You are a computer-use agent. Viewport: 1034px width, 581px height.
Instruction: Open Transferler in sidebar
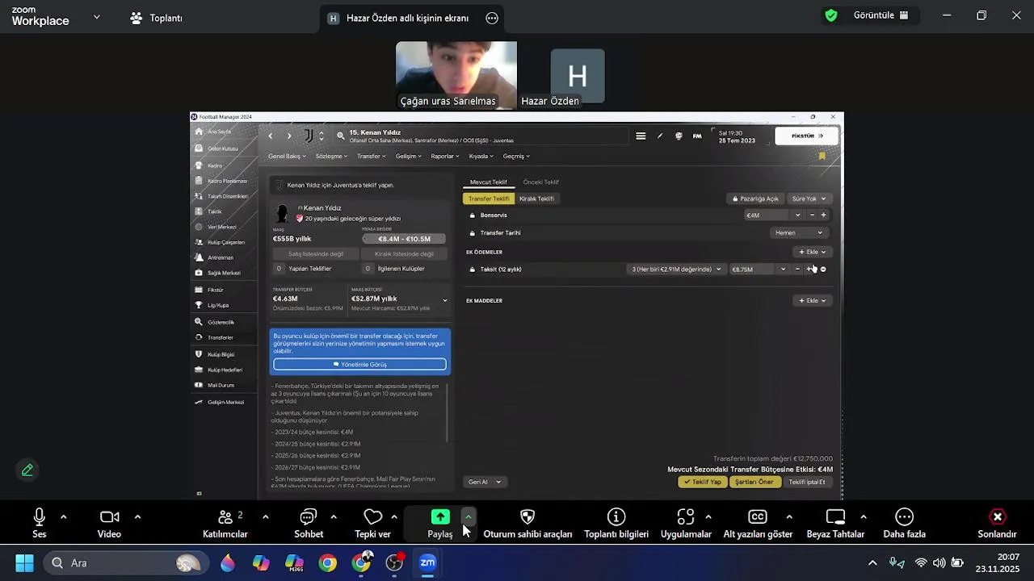(221, 337)
